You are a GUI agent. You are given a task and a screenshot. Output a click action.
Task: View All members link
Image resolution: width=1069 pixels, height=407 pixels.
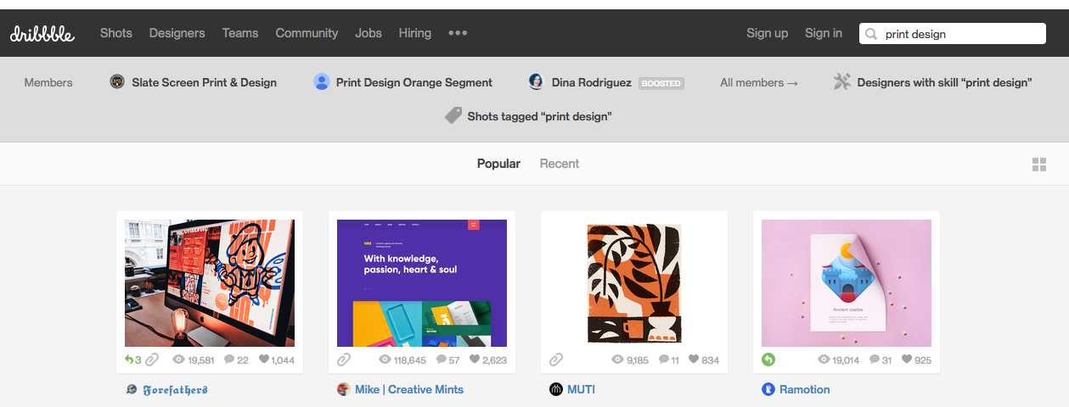click(x=759, y=82)
